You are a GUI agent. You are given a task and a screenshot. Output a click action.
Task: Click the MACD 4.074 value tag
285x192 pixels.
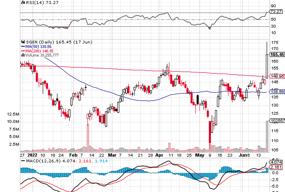coord(276,162)
